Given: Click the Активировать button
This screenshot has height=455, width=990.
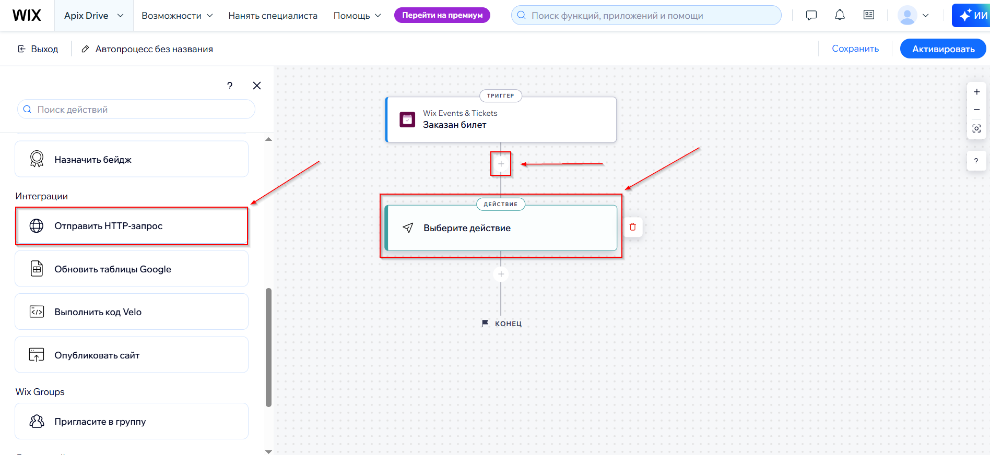Looking at the screenshot, I should [x=943, y=49].
